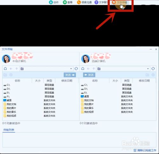Click remote computer avatar picture

(x=86, y=59)
